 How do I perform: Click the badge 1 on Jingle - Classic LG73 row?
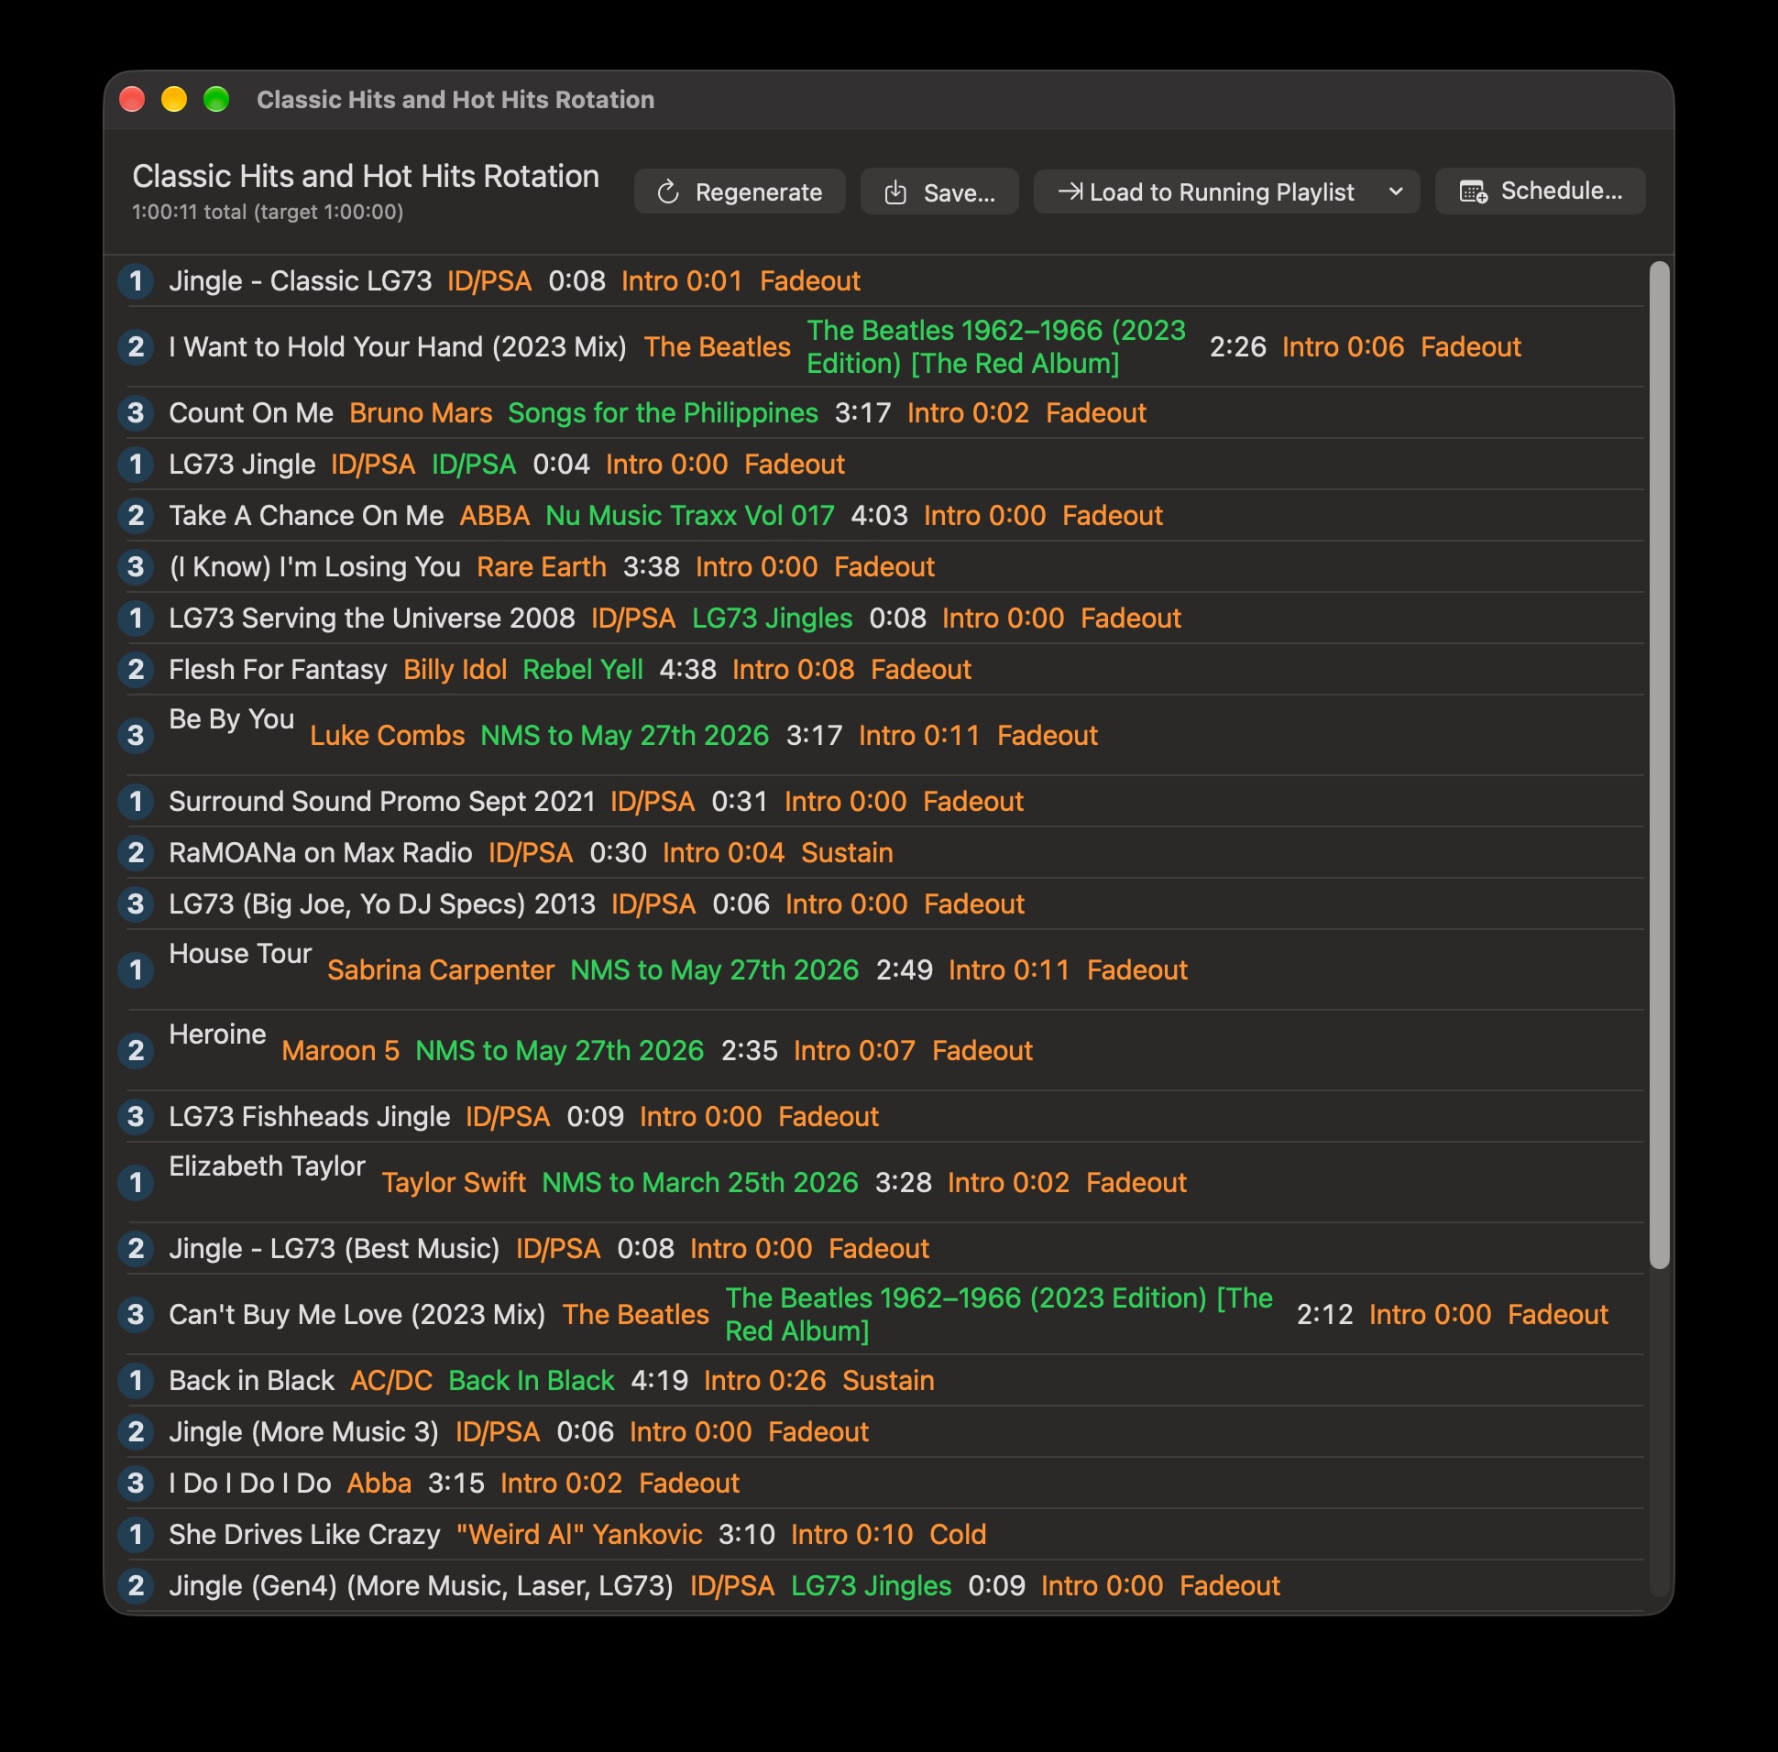[x=137, y=280]
